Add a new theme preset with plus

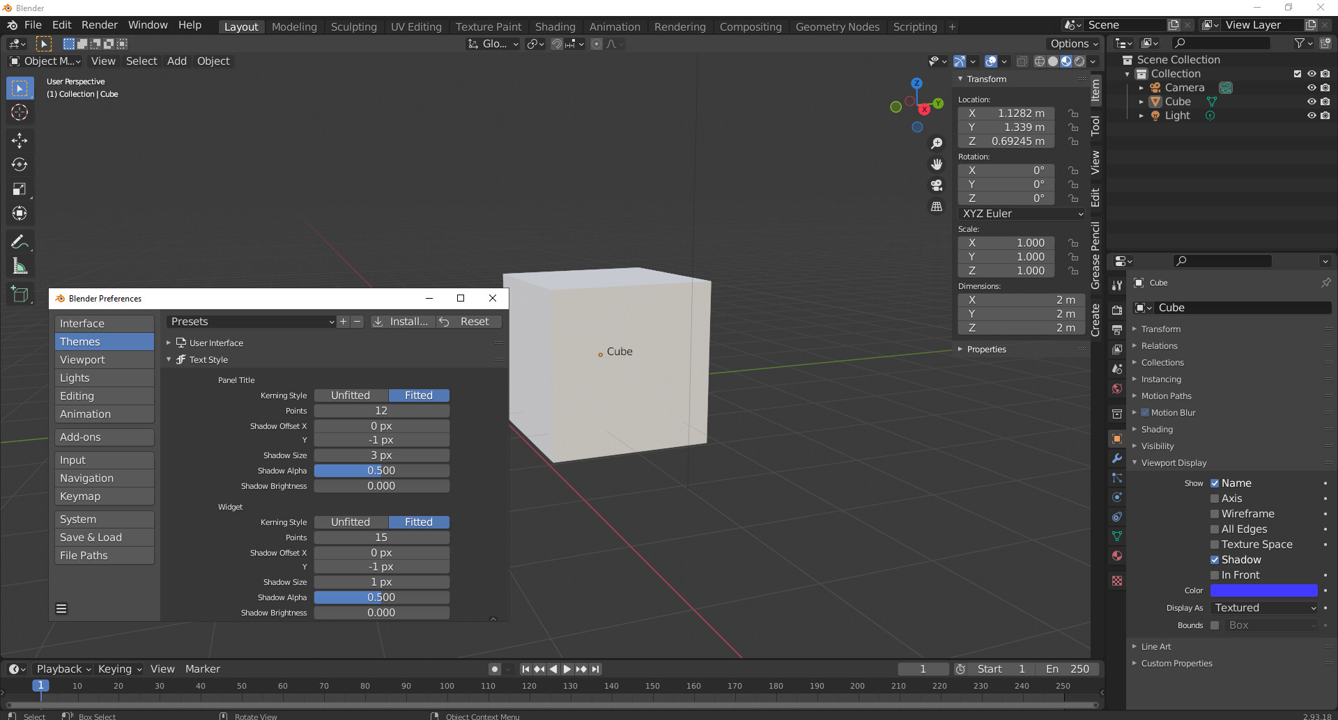(343, 322)
